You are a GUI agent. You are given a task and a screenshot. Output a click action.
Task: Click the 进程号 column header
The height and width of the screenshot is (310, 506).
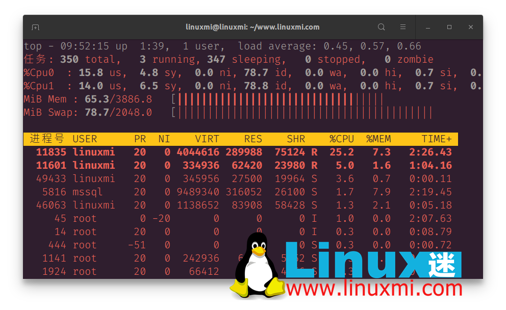click(x=47, y=139)
